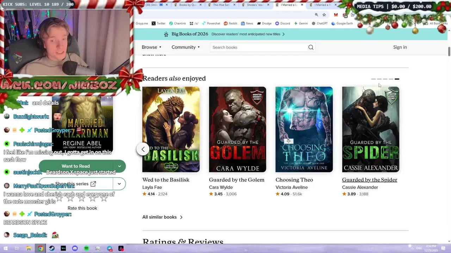
Task: Open the Guarded by the Golem cover
Action: pos(237,129)
